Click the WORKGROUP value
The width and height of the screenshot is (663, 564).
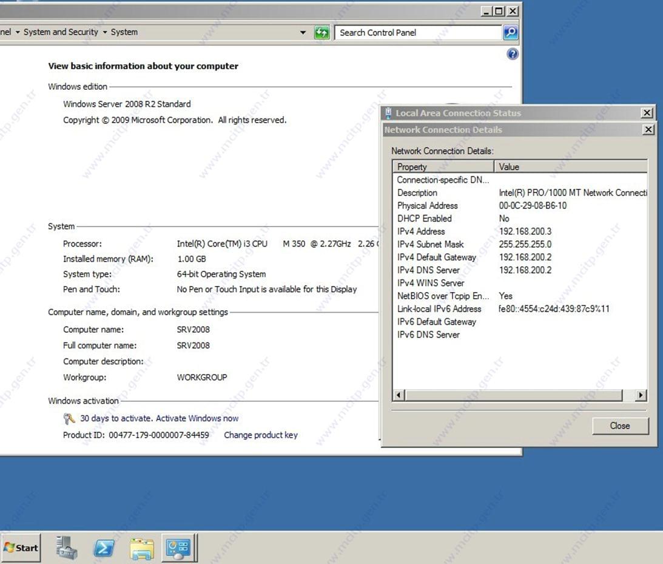(x=202, y=378)
